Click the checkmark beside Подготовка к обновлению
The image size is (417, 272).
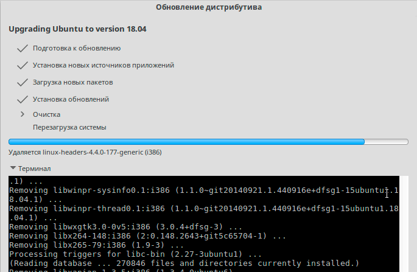(x=23, y=48)
